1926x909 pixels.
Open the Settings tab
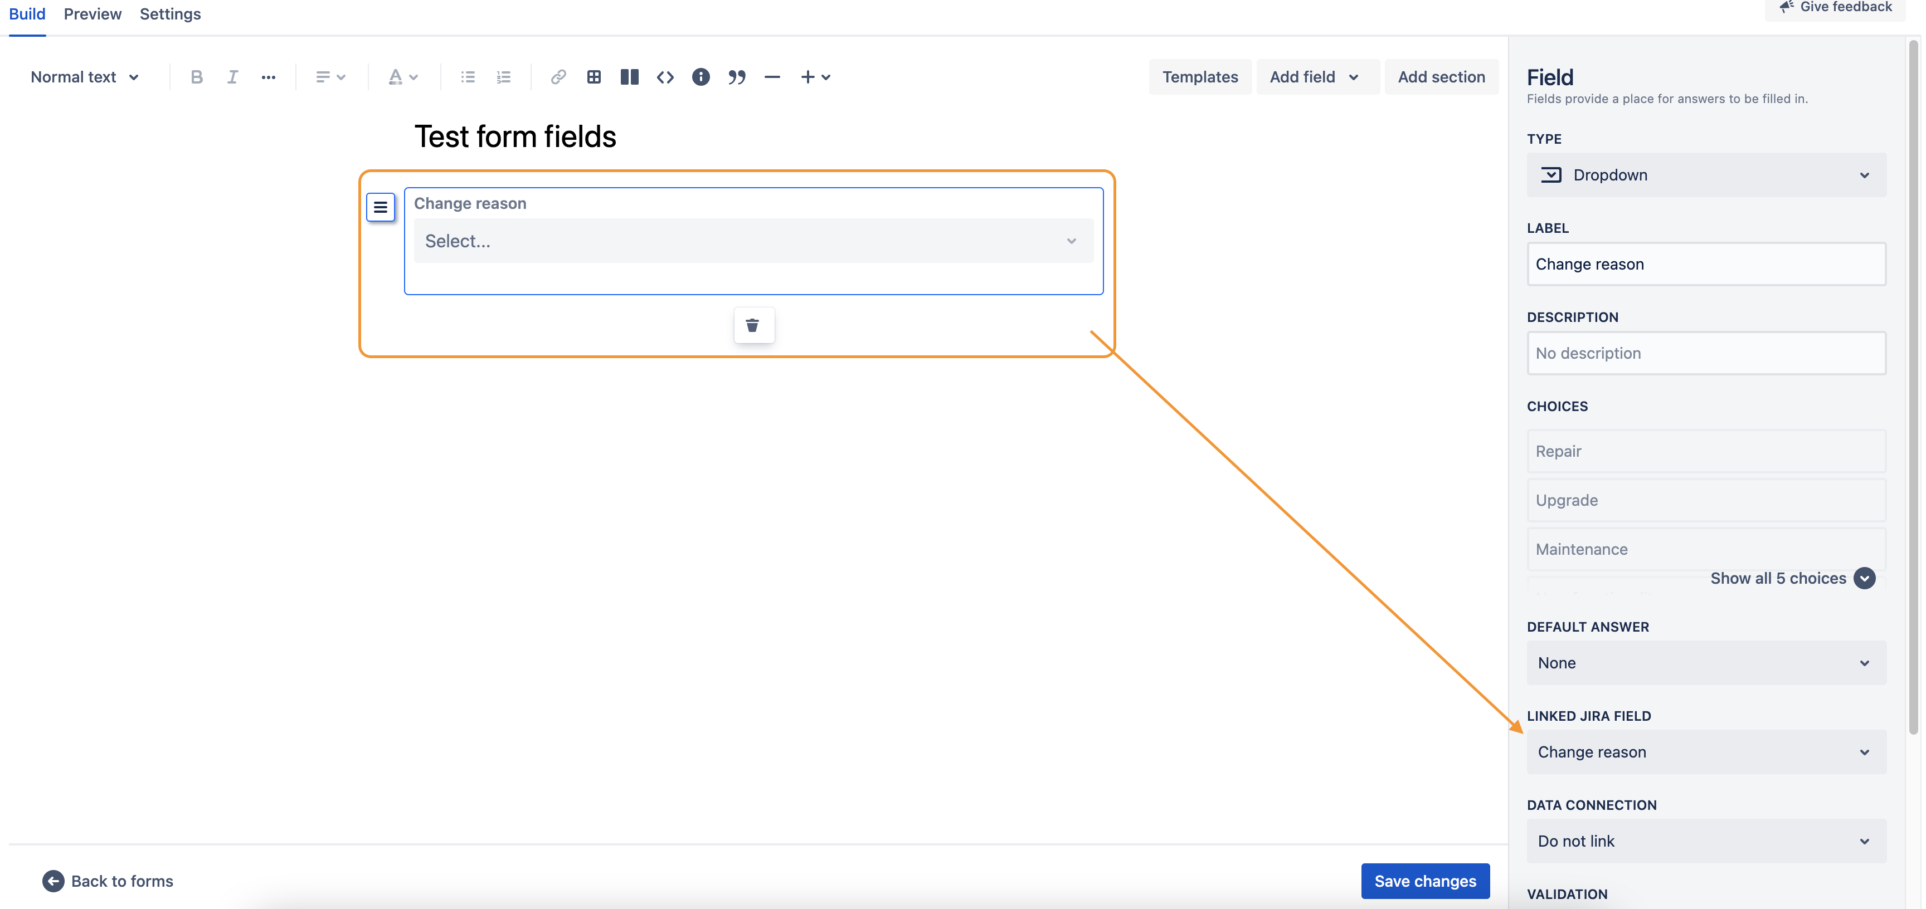(x=170, y=13)
